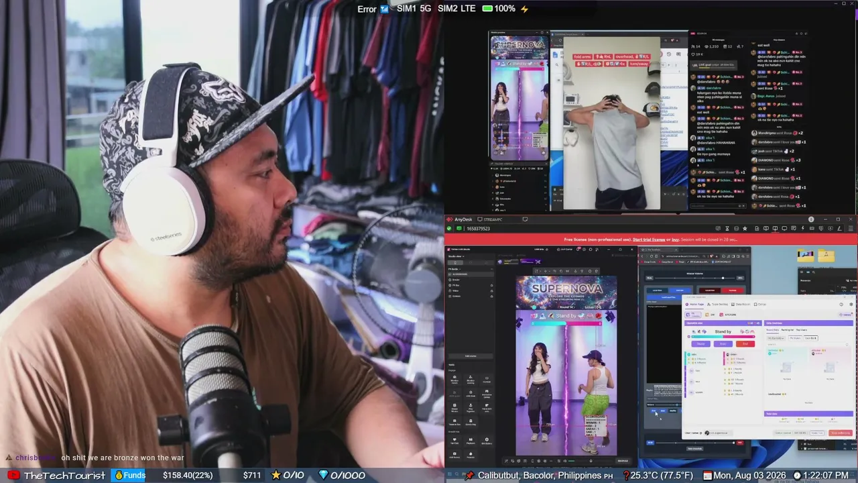
Task: Open the AnyDesk hamburger menu icon
Action: pyautogui.click(x=852, y=229)
